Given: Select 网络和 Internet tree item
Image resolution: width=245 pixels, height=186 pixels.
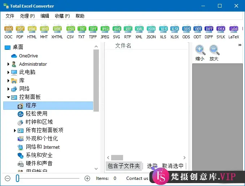Looking at the screenshot, I should pyautogui.click(x=43, y=147).
